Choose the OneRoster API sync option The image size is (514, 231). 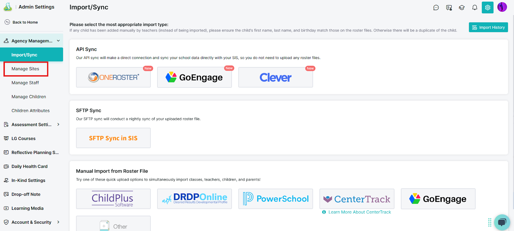(x=113, y=77)
